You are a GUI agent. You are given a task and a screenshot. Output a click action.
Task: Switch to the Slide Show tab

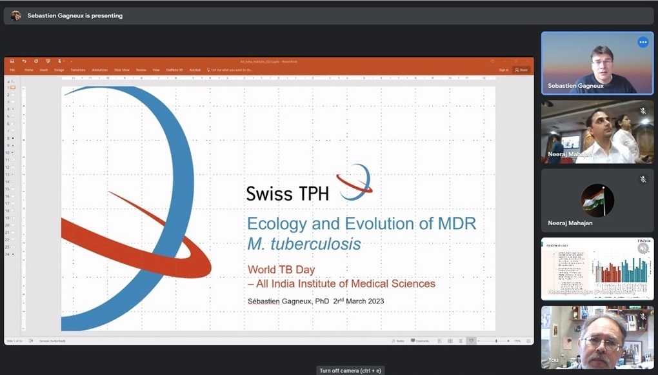click(122, 70)
